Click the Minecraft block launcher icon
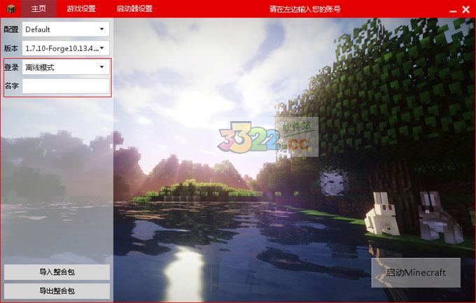The height and width of the screenshot is (303, 476). [11, 9]
